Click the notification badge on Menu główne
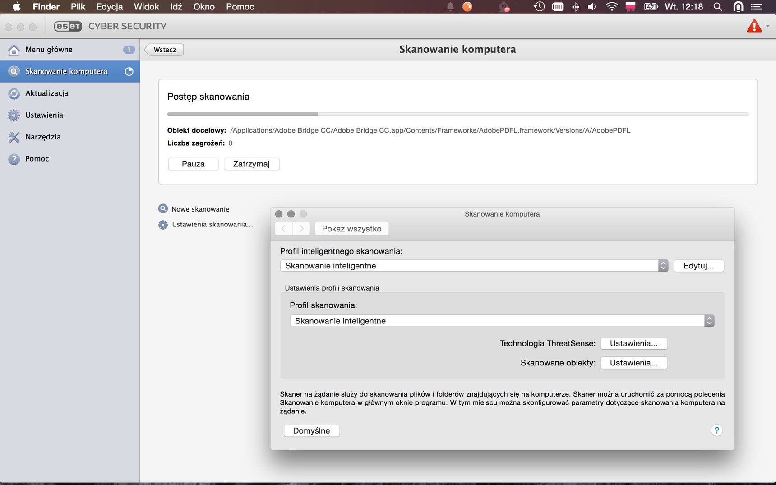 click(x=129, y=50)
